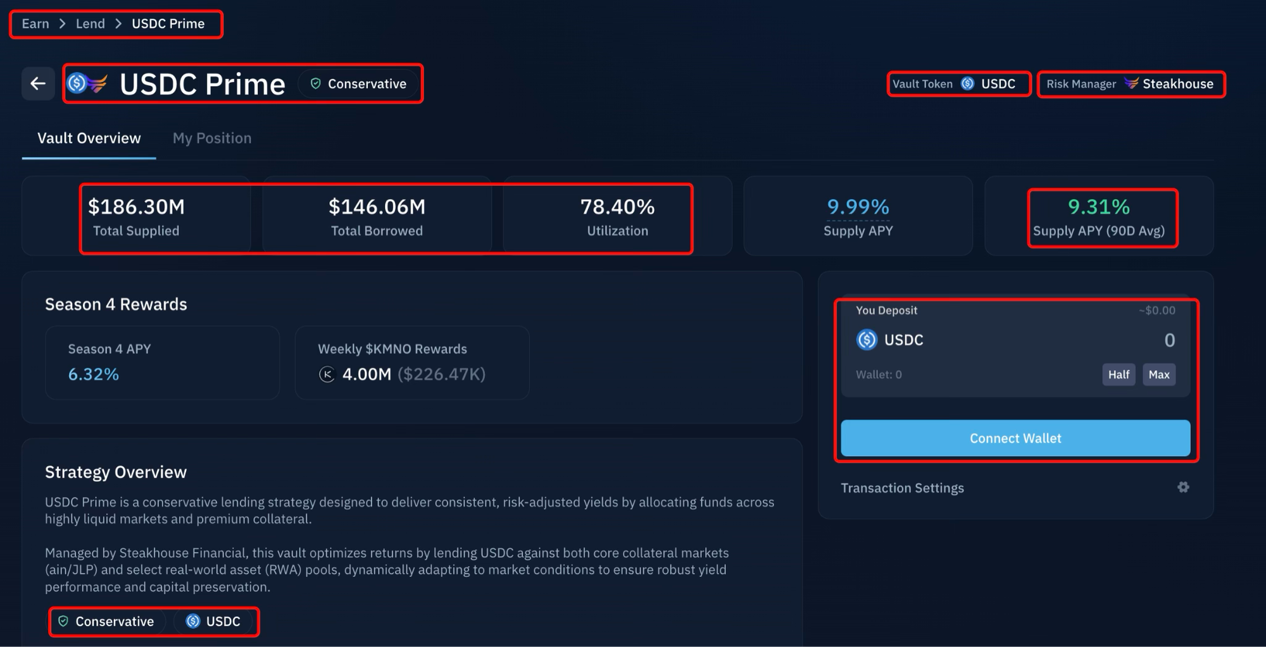This screenshot has width=1266, height=647.
Task: Click the back arrow button
Action: 38,83
